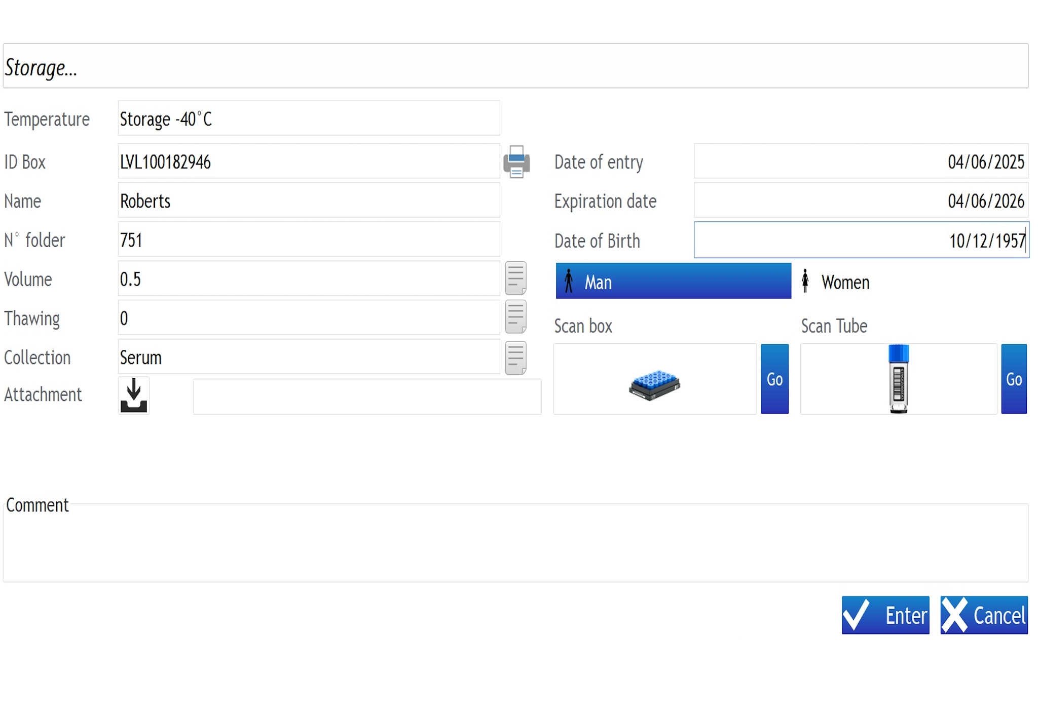The height and width of the screenshot is (718, 1038).
Task: Open the Volume list icon
Action: (x=515, y=278)
